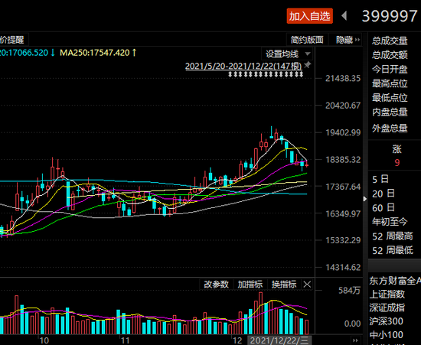Click the 换指标 button
This screenshot has height=345, width=421.
click(284, 285)
